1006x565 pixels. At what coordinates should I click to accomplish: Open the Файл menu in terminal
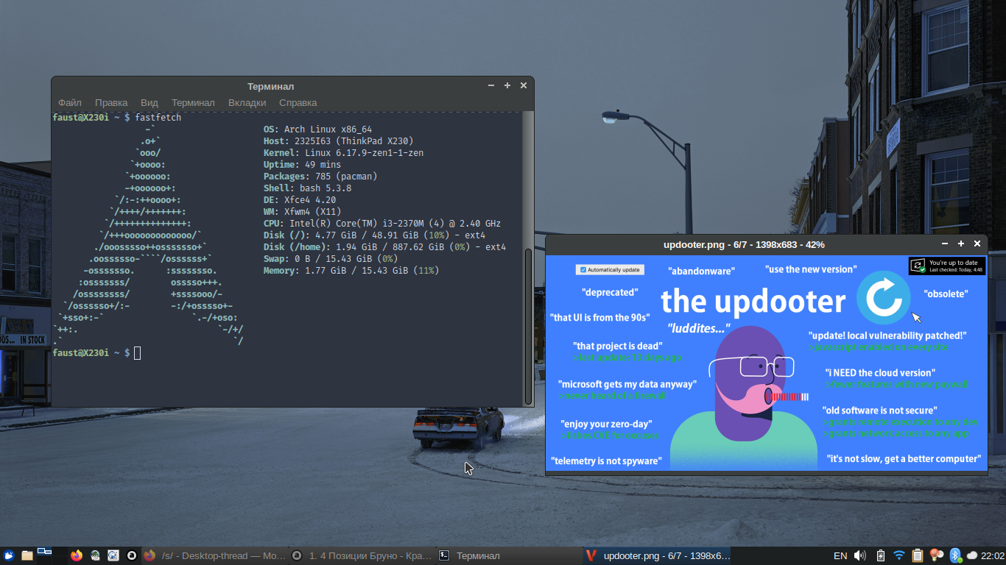(x=70, y=102)
